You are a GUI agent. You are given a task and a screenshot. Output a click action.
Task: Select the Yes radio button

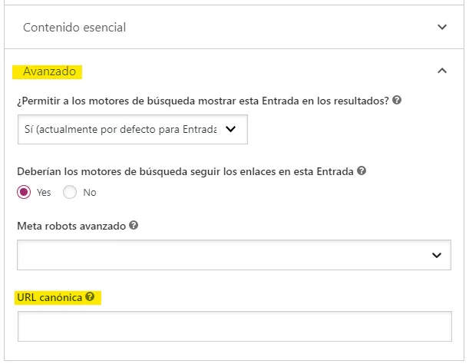click(24, 192)
